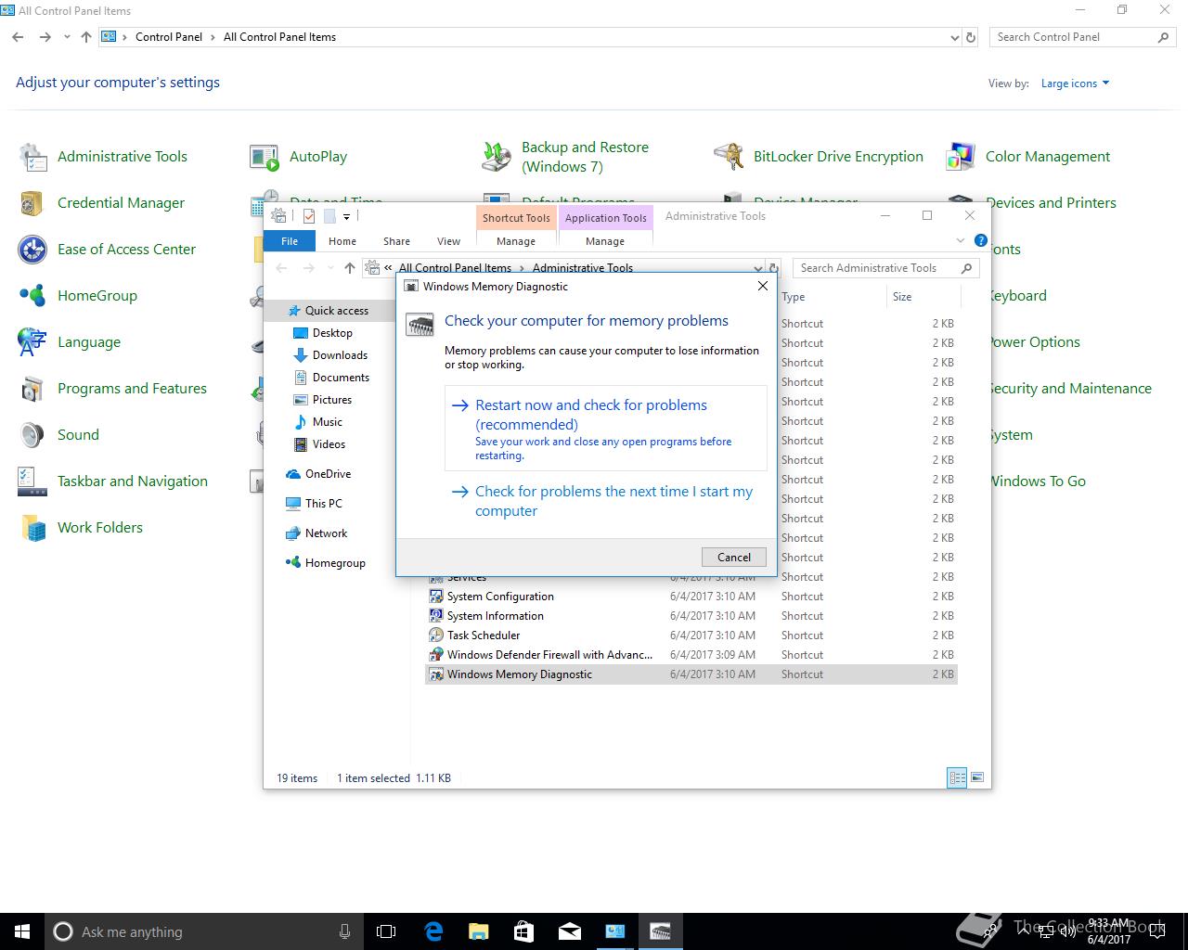Open Ease of Access Center icon
The image size is (1188, 950).
click(x=33, y=250)
